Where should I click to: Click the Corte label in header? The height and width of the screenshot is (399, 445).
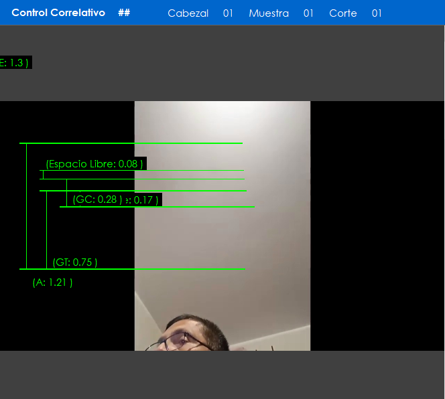[342, 13]
